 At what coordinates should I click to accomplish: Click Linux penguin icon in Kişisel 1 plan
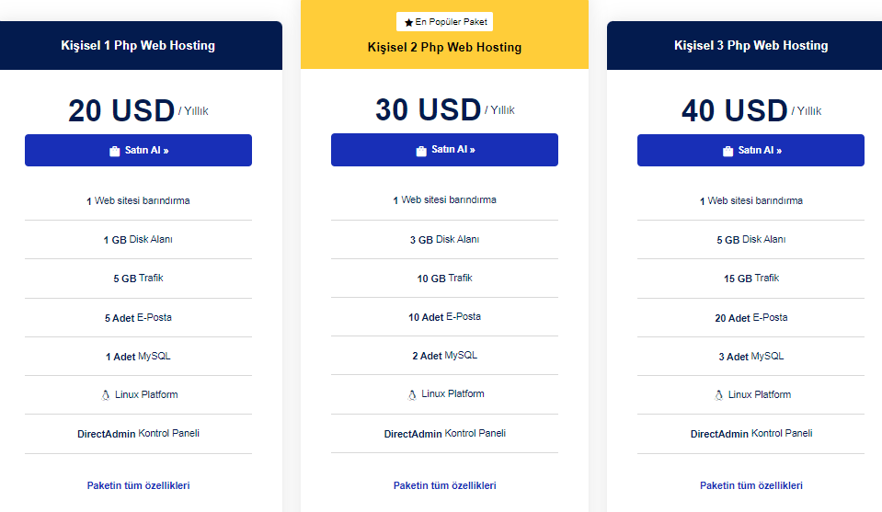(105, 395)
